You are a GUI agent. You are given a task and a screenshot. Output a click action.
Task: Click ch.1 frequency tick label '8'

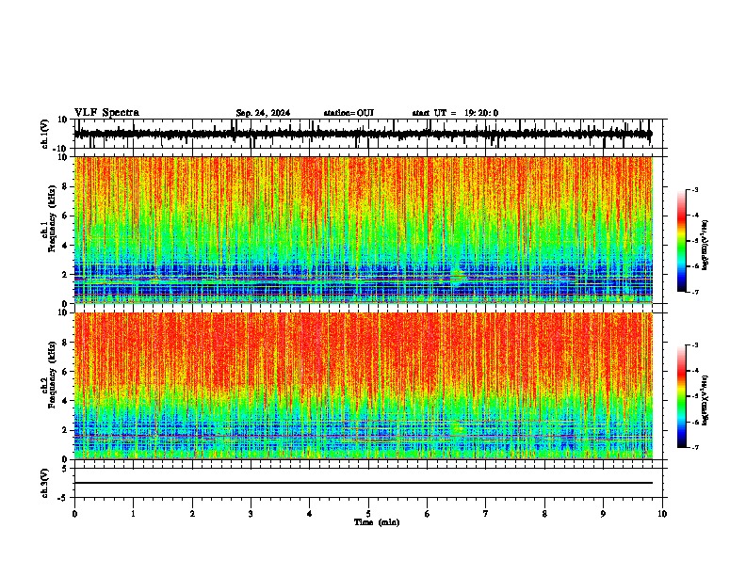point(65,186)
